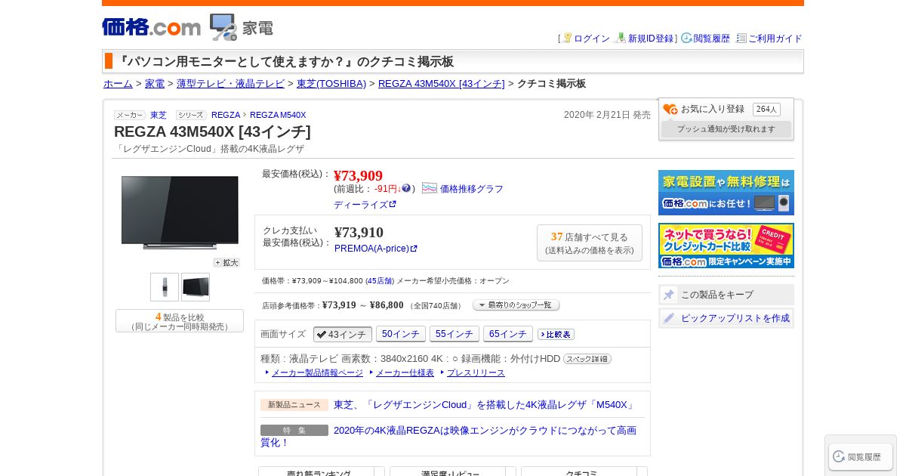The width and height of the screenshot is (906, 476).
Task: Click the external link icon beside PREMOA(A-price)
Action: tap(414, 249)
